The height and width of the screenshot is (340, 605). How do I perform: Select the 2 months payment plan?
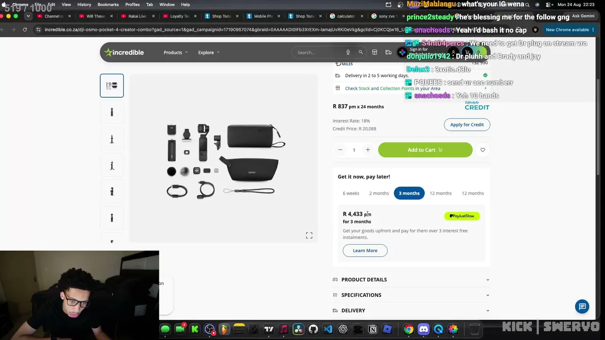[x=379, y=193]
